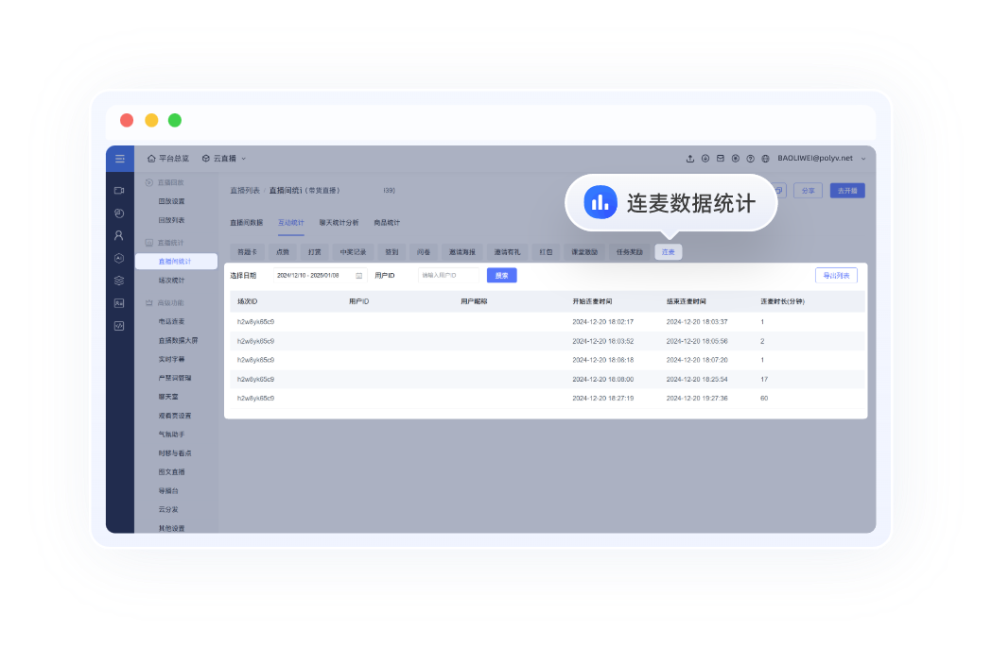Click the 导出列表 export button
The image size is (992, 648).
point(836,276)
